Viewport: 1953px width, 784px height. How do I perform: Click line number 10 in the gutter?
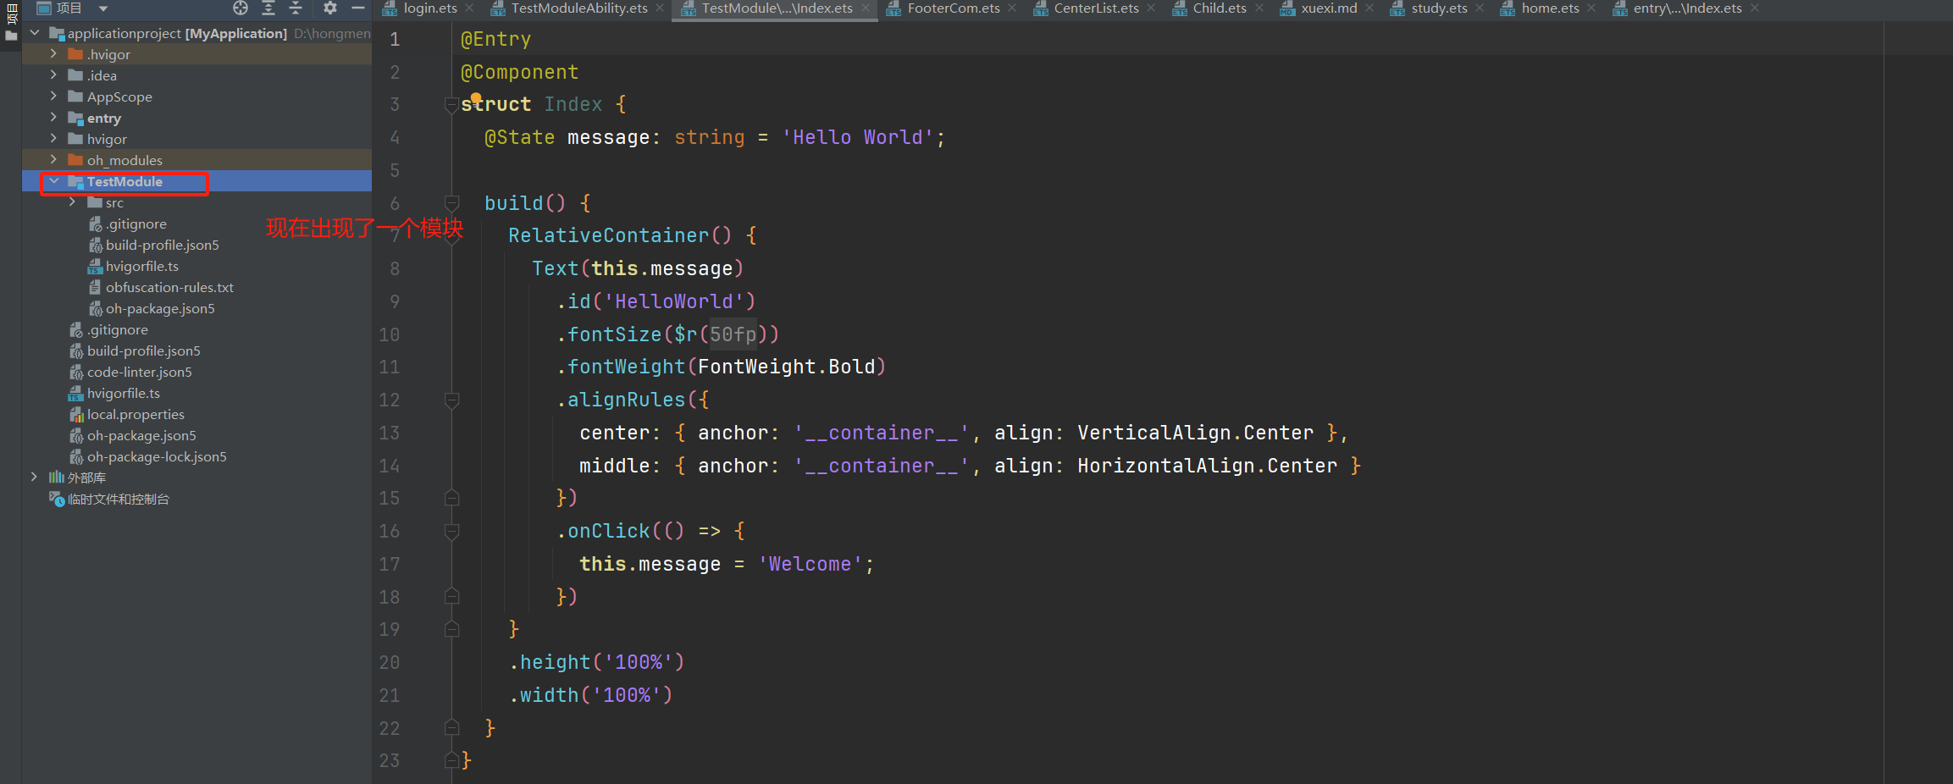390,334
